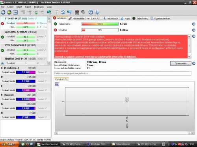Click the disk list up arrow
This screenshot has width=197, height=147.
pyautogui.click(x=49, y=18)
